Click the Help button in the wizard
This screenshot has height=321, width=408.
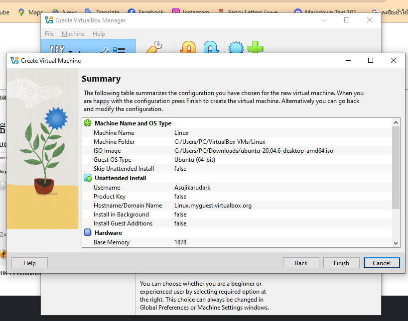click(x=29, y=263)
